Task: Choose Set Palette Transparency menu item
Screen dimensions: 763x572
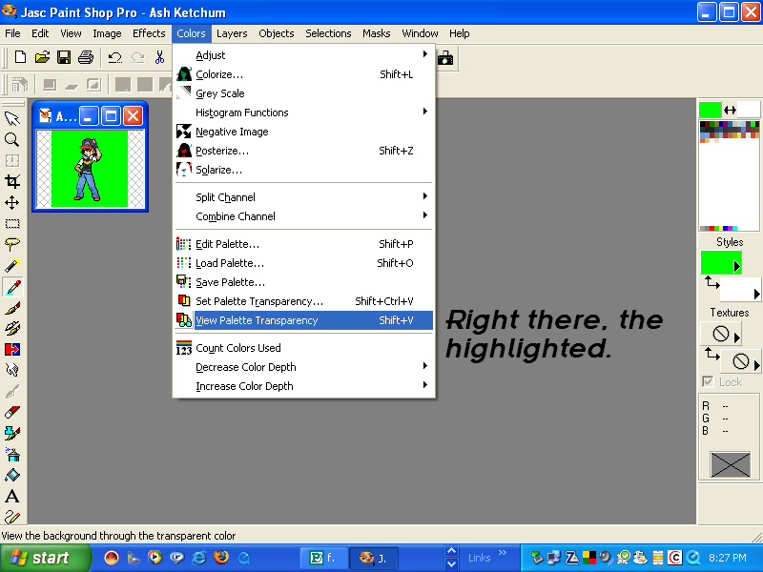Action: pyautogui.click(x=303, y=301)
